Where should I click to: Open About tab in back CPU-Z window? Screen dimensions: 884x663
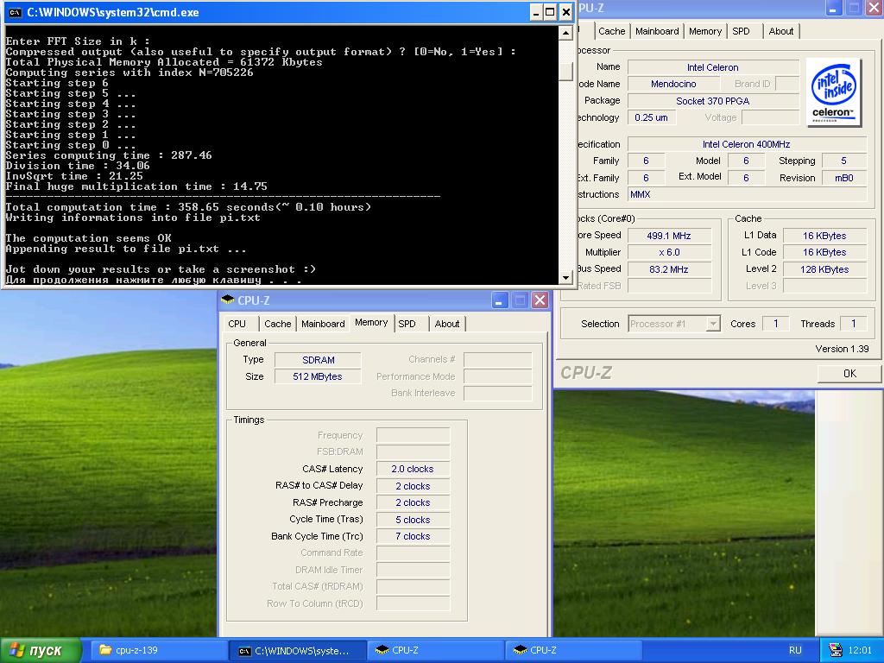tap(781, 31)
